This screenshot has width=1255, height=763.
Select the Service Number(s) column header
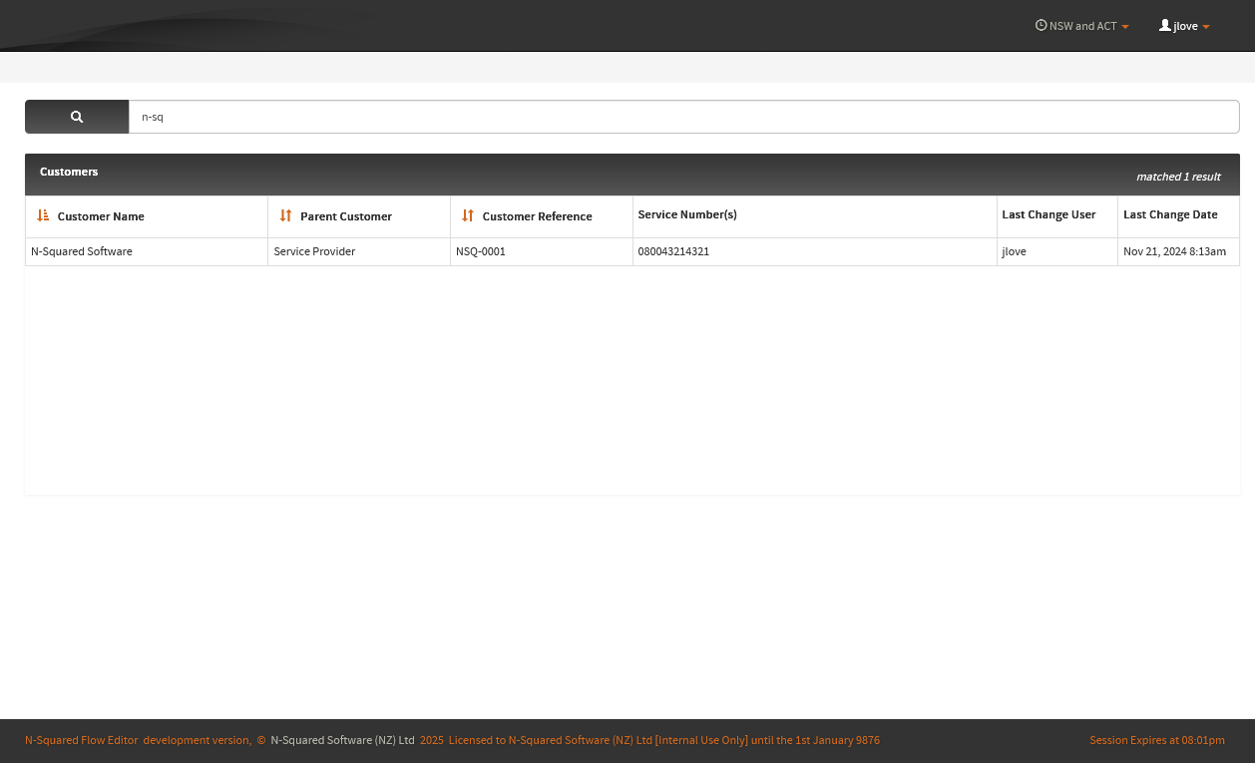pos(687,214)
